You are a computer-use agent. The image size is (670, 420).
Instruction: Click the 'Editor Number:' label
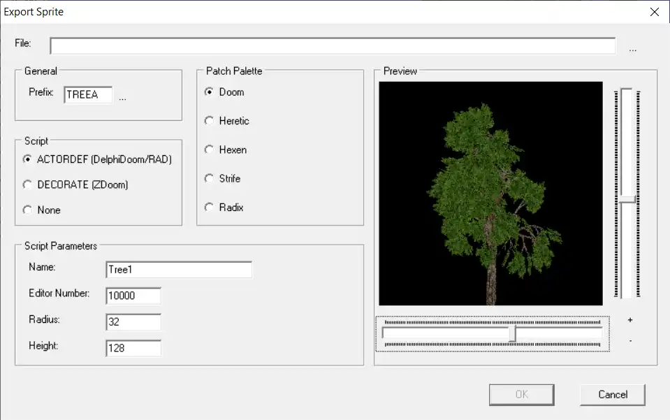(59, 293)
